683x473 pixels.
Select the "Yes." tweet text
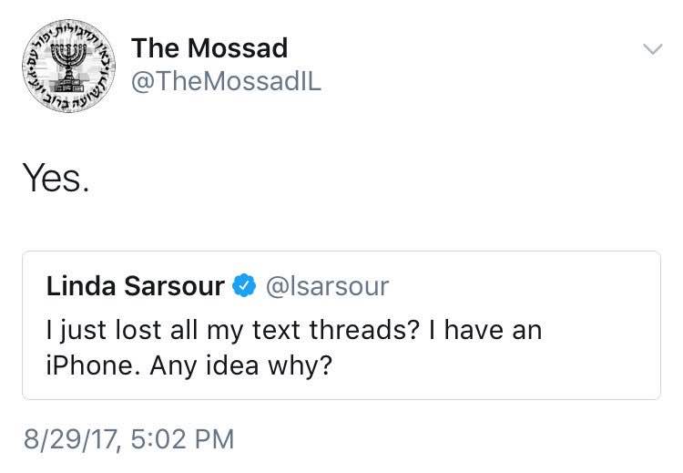56,178
